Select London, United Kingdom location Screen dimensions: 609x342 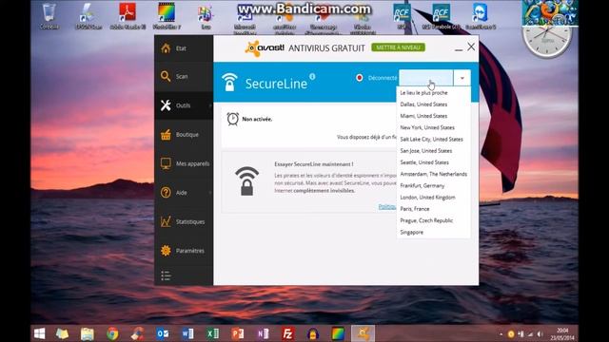coord(434,198)
